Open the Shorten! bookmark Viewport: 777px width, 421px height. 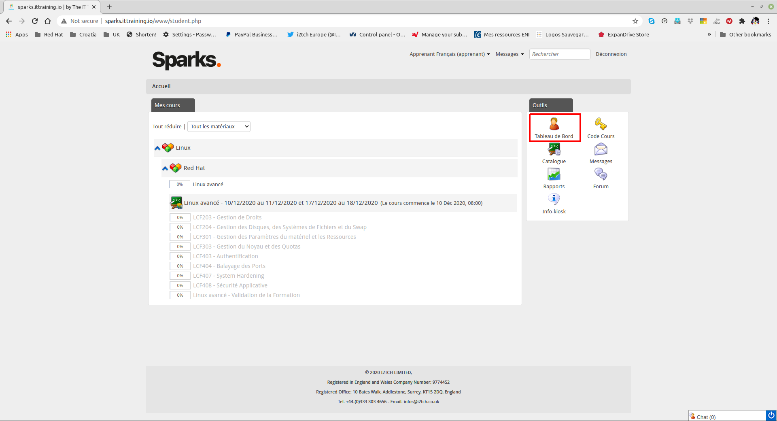(141, 34)
